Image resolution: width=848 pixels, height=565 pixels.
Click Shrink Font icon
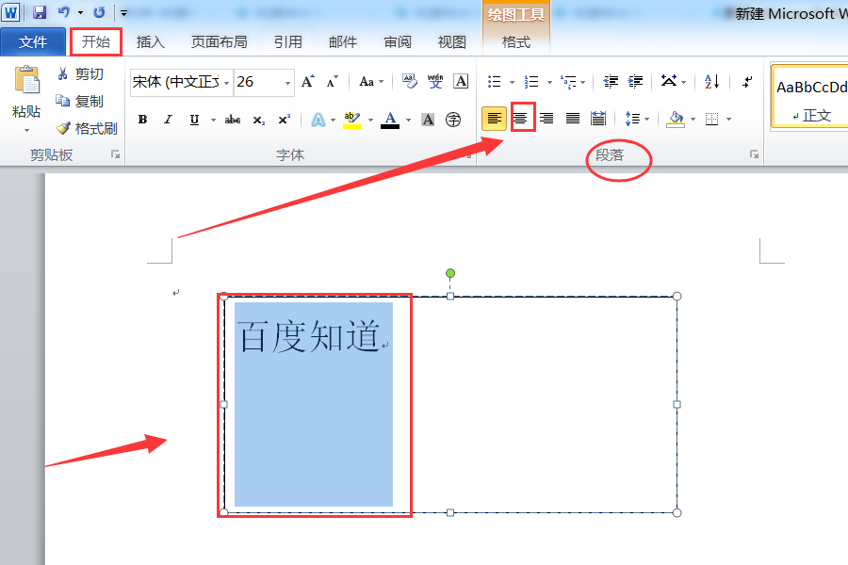(332, 82)
